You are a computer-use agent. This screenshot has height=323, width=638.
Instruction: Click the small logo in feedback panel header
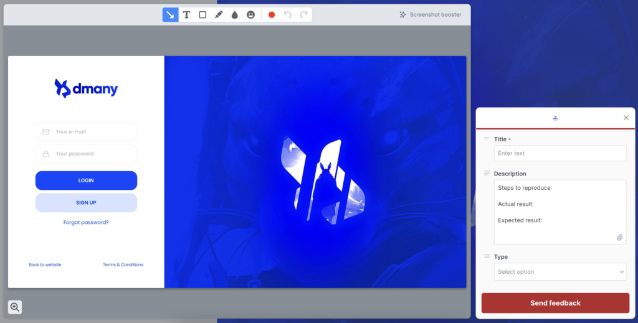point(555,118)
